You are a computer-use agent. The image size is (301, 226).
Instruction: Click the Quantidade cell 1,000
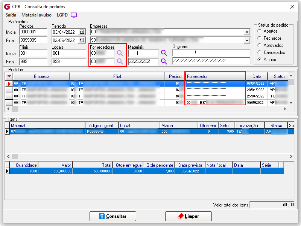tap(24, 171)
